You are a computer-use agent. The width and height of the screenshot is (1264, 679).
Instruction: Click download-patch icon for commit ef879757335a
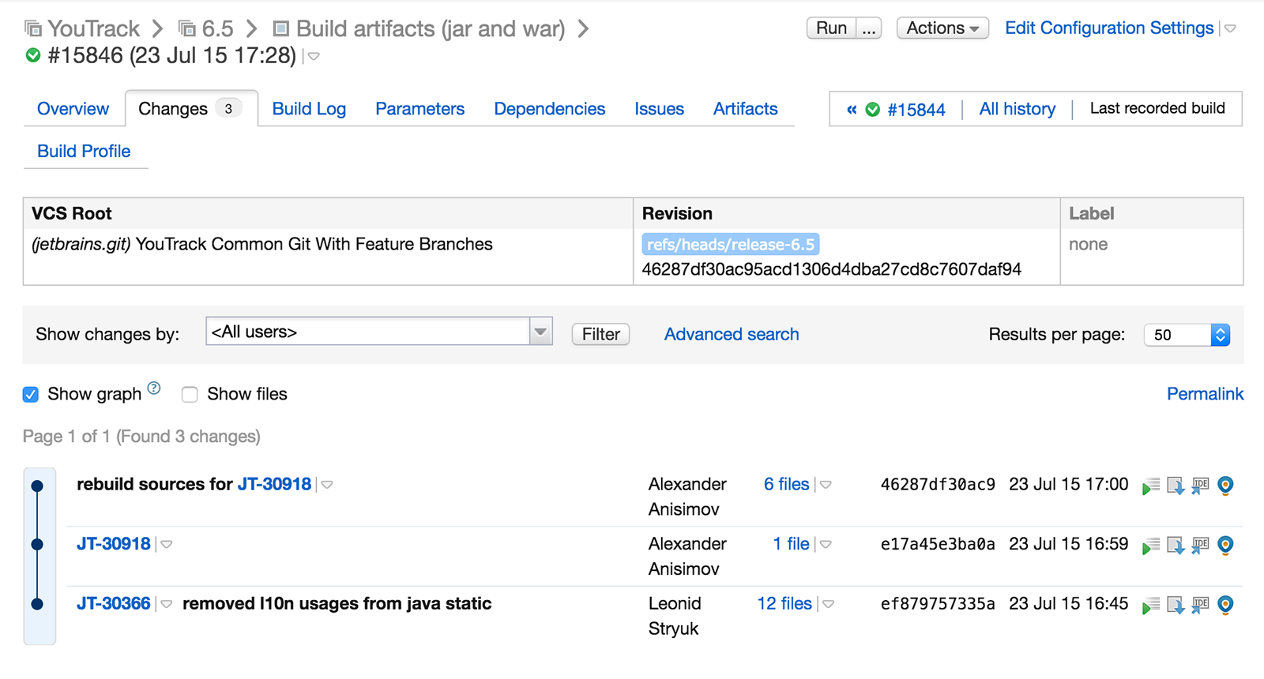pos(1176,606)
